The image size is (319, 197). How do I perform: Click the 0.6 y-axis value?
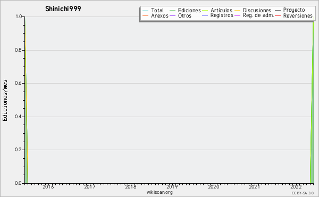18,83
